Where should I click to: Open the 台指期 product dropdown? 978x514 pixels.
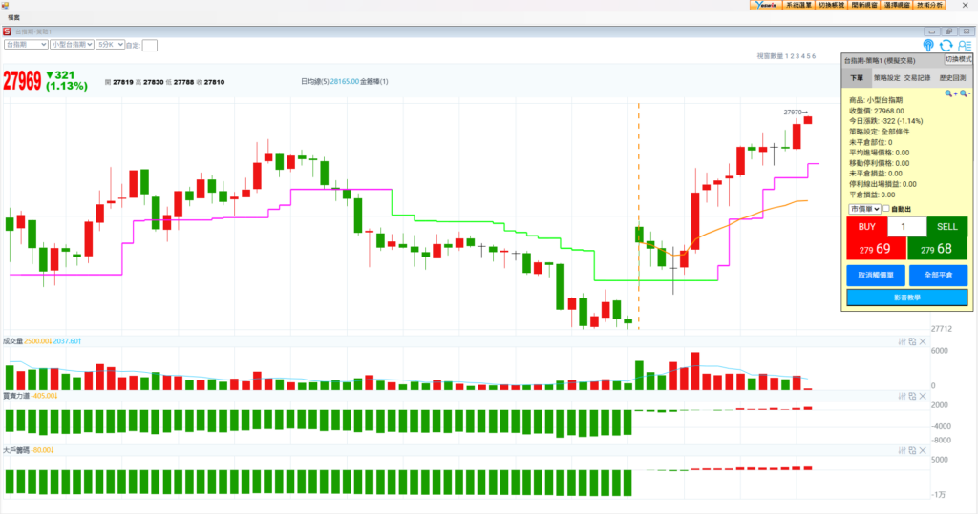tap(26, 44)
